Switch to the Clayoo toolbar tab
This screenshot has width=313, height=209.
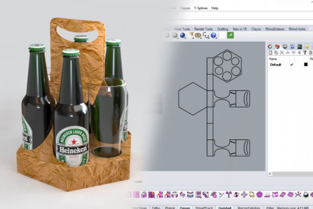click(256, 29)
